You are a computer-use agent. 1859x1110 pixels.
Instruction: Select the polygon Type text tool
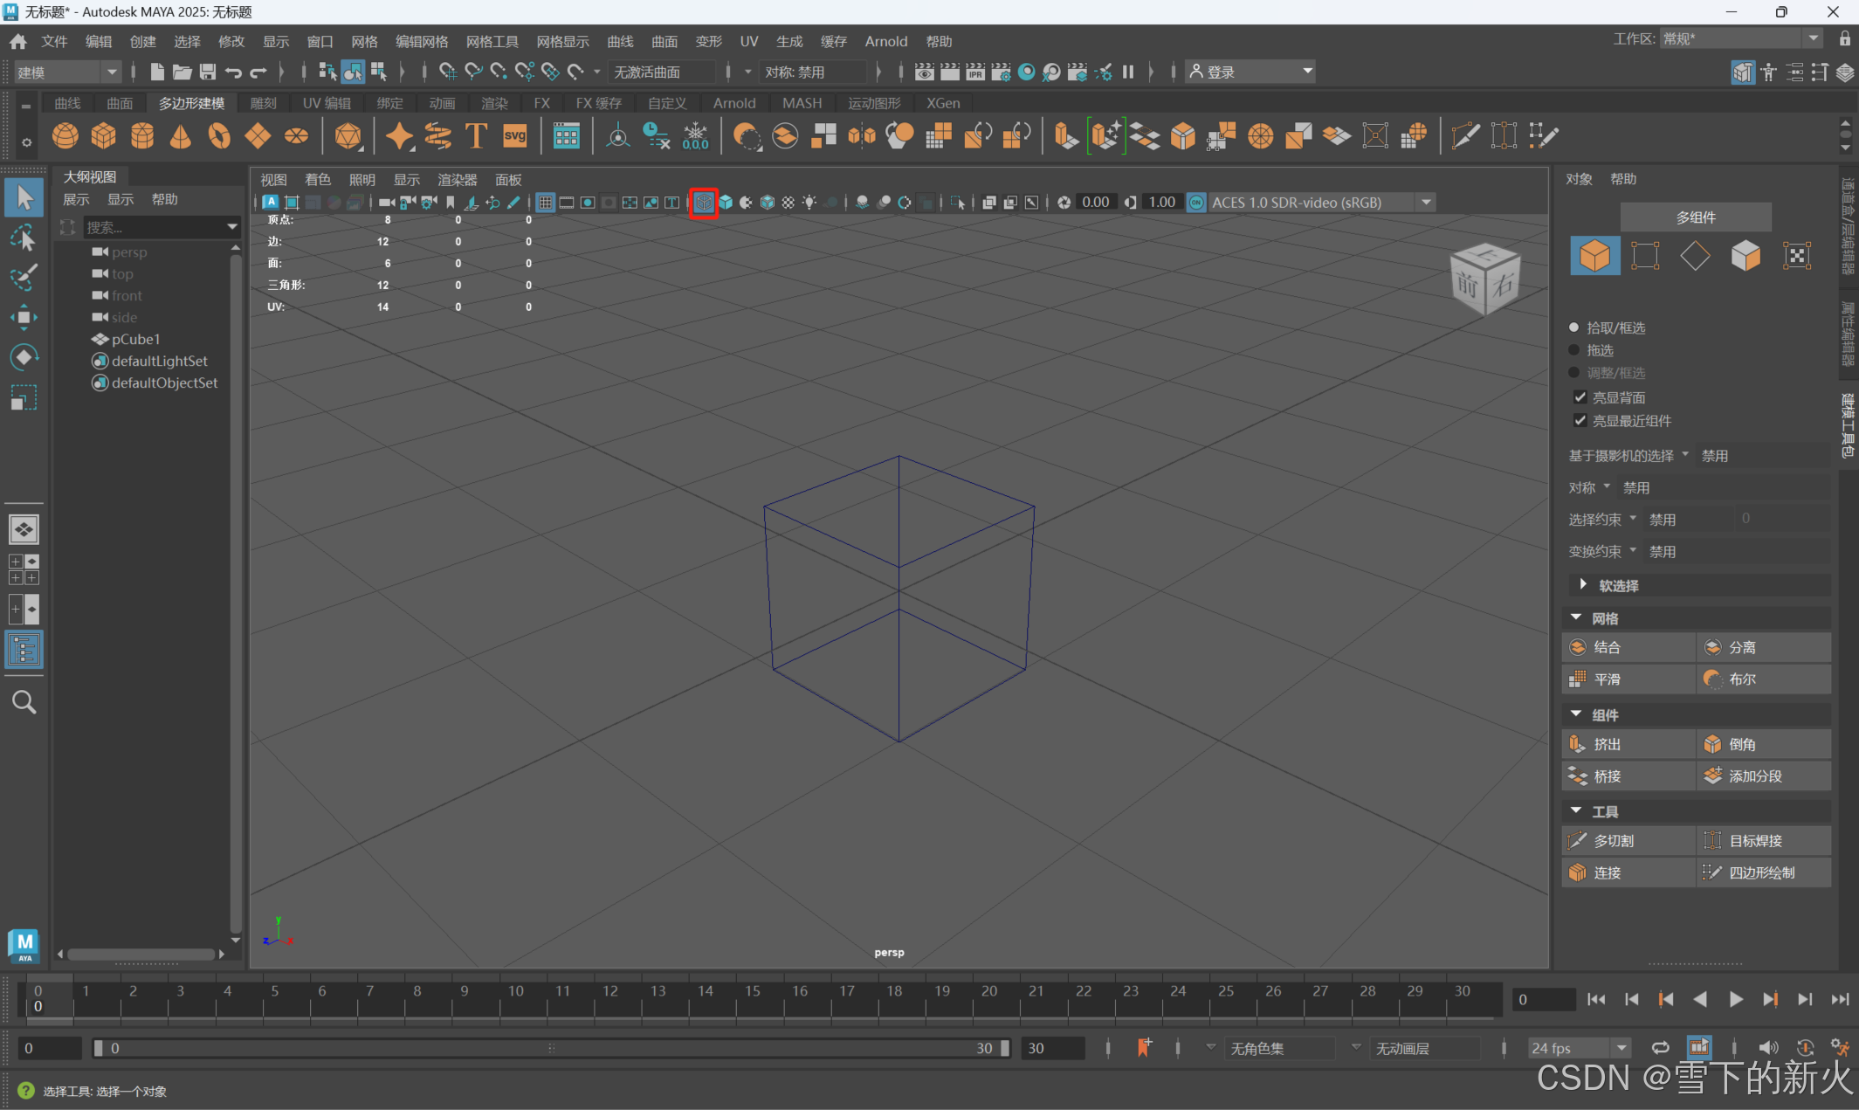476,135
